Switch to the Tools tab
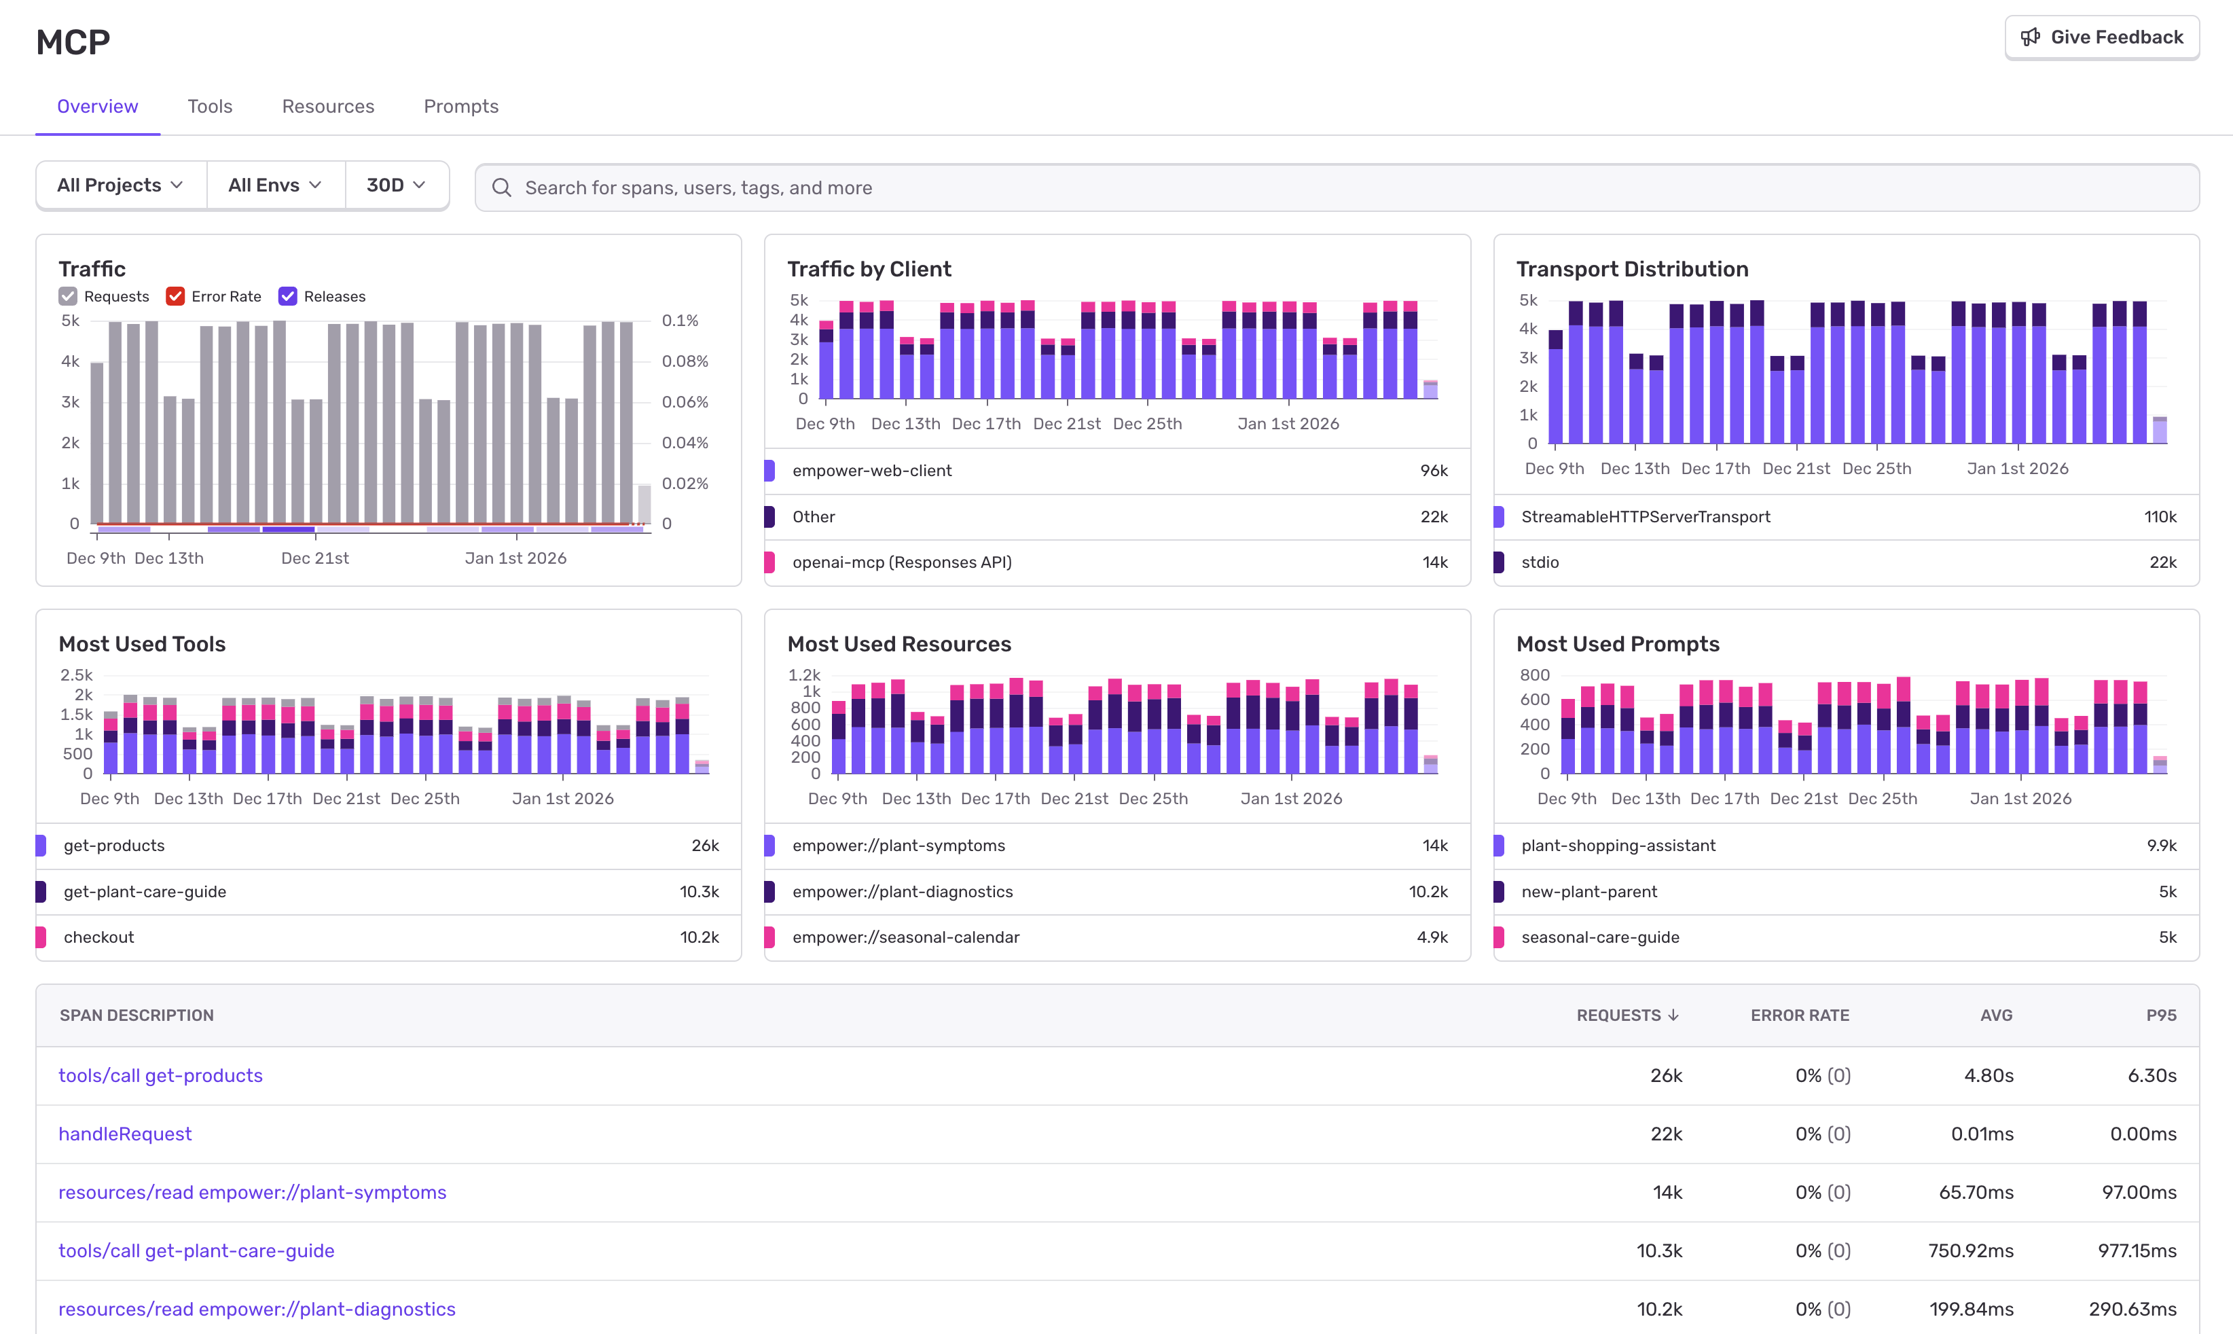The image size is (2233, 1334). 209,106
